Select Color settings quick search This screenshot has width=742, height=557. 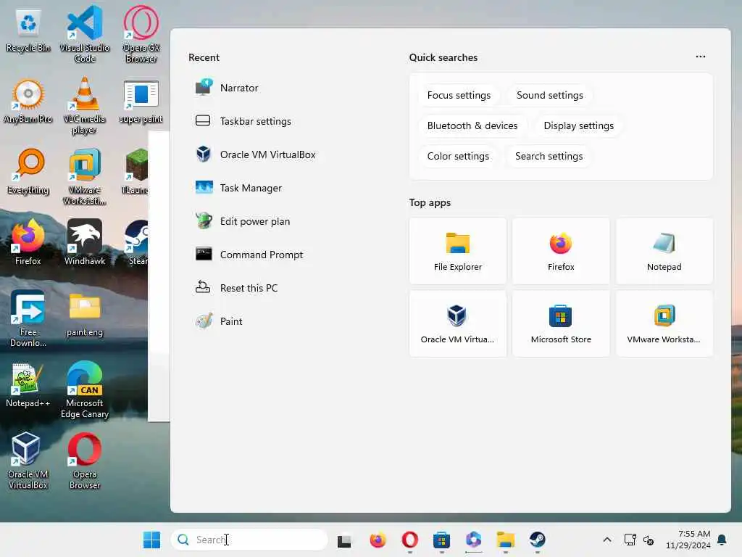point(458,156)
